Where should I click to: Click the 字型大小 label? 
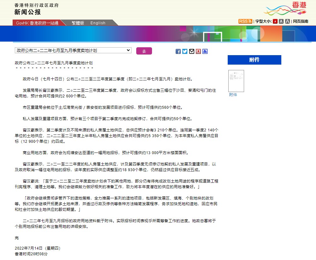(263, 21)
